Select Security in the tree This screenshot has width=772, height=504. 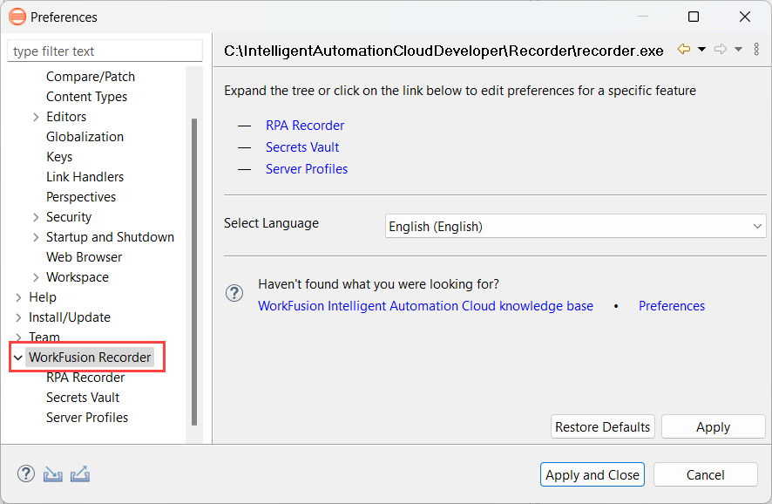pyautogui.click(x=69, y=217)
